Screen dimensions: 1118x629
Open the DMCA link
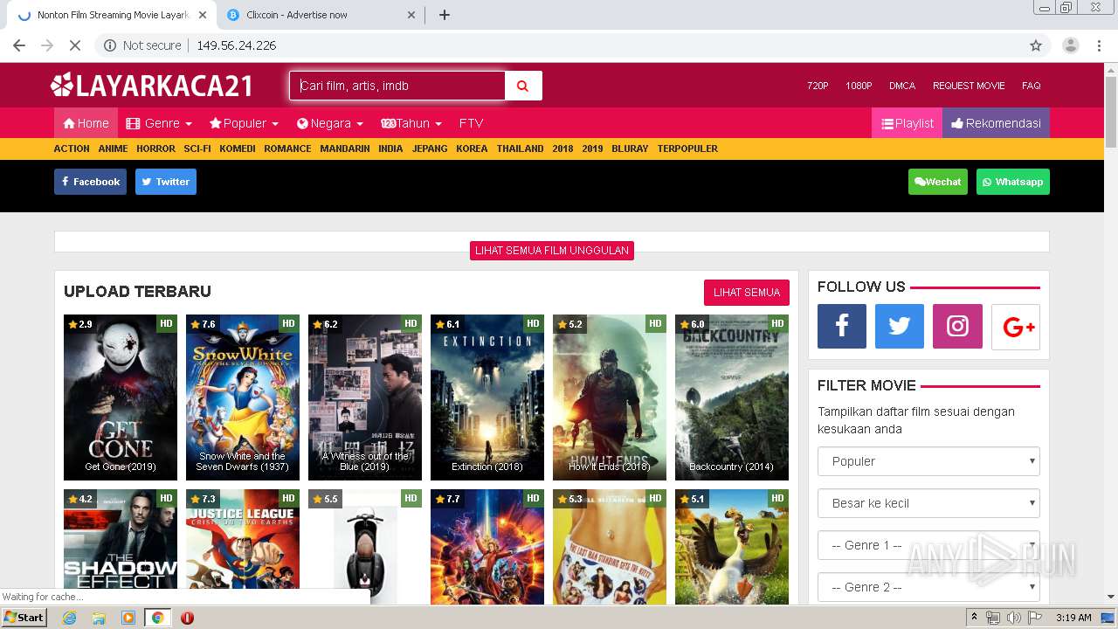[x=902, y=86]
